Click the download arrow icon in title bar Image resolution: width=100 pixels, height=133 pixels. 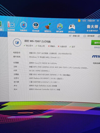tap(98, 21)
